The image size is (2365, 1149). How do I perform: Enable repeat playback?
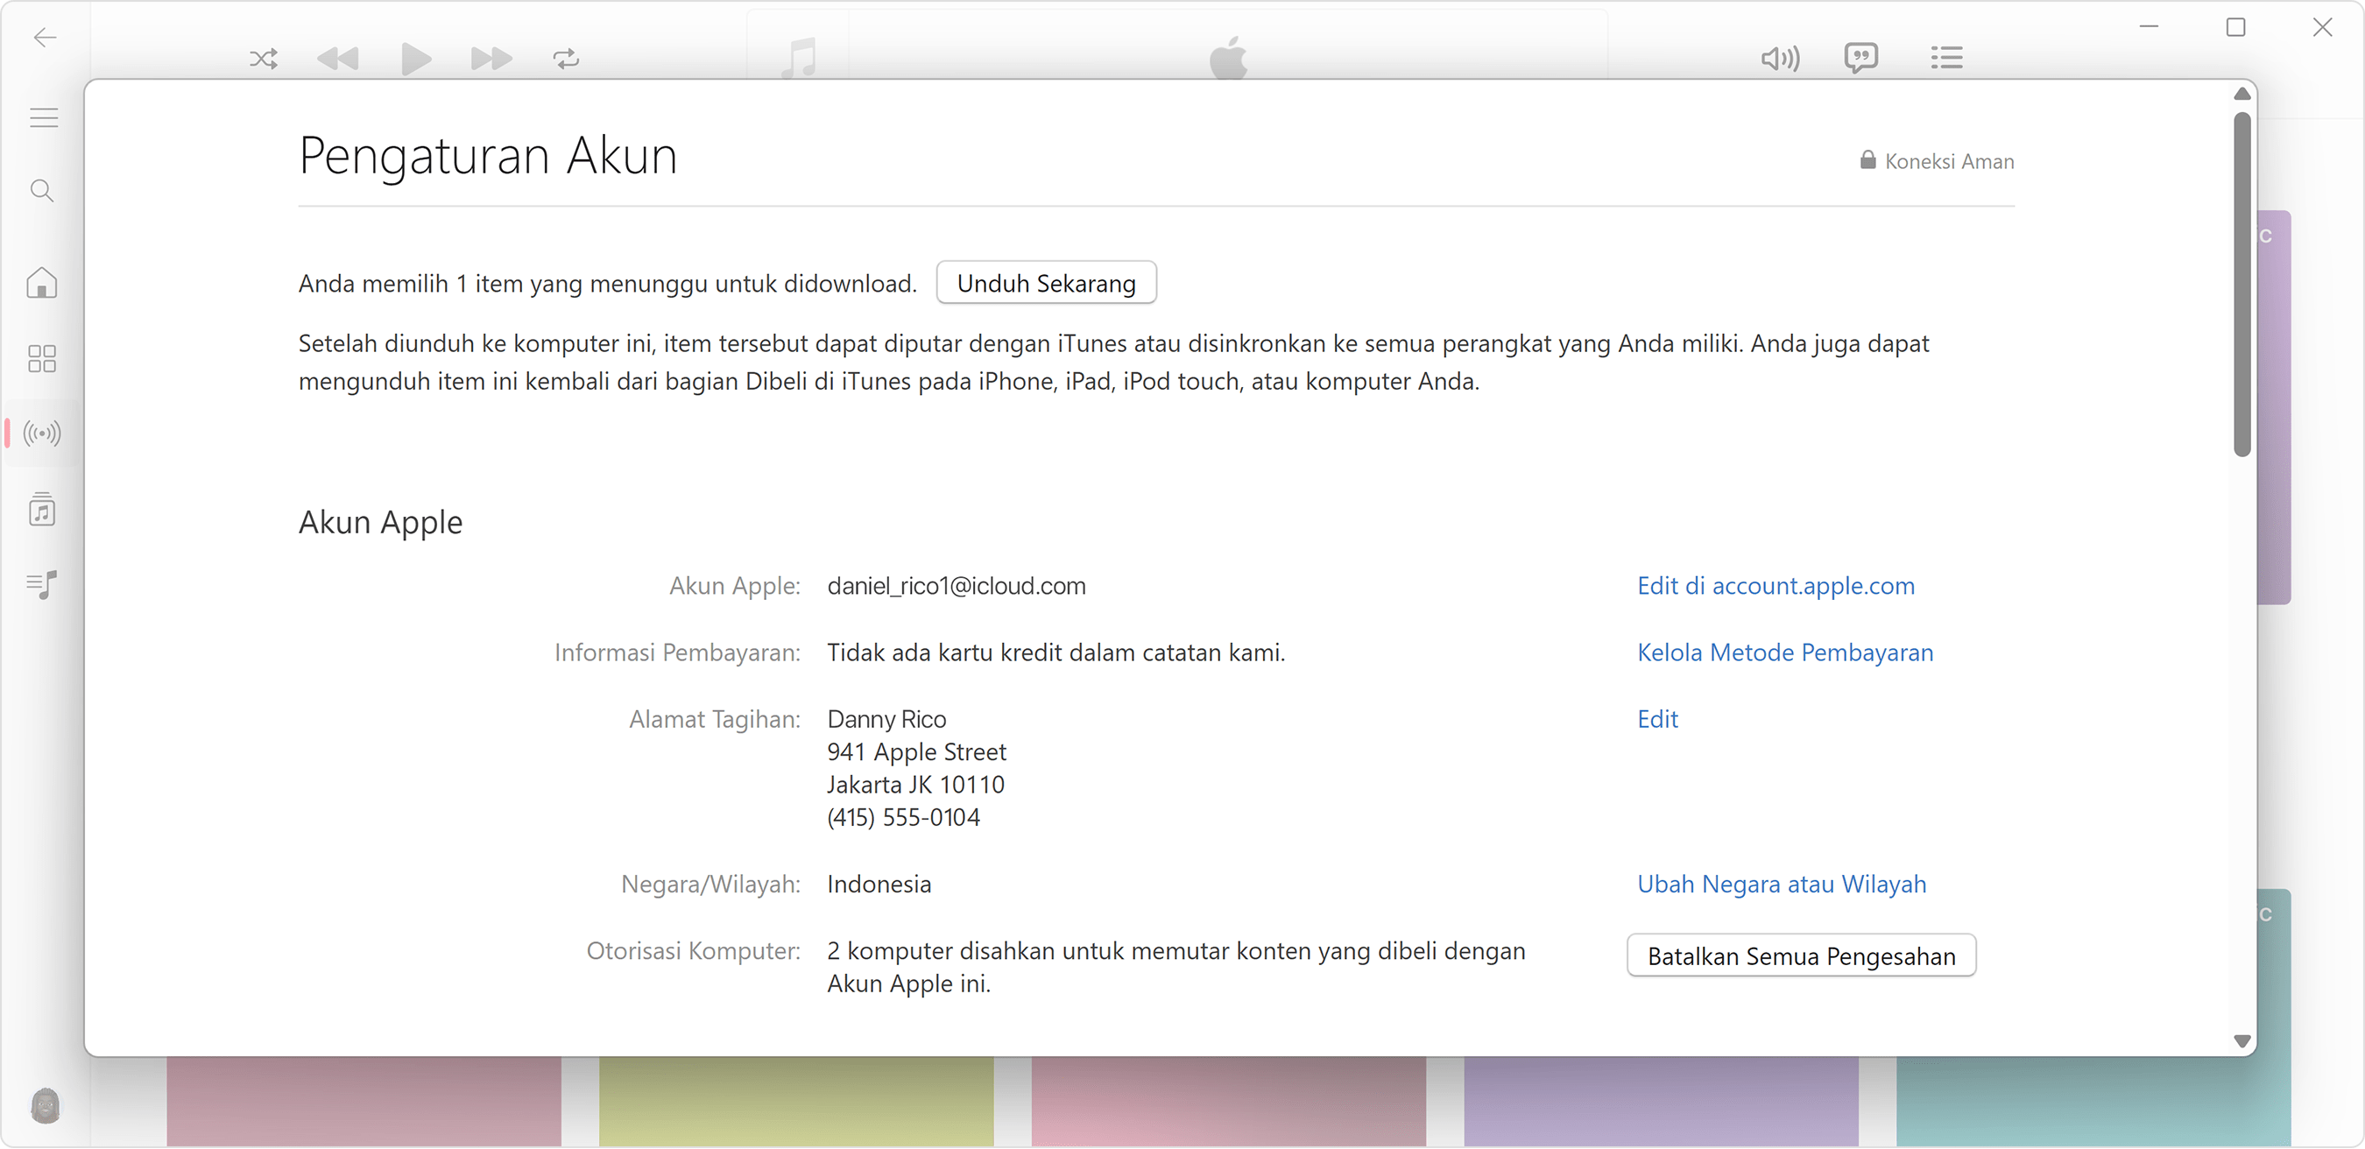pos(566,58)
